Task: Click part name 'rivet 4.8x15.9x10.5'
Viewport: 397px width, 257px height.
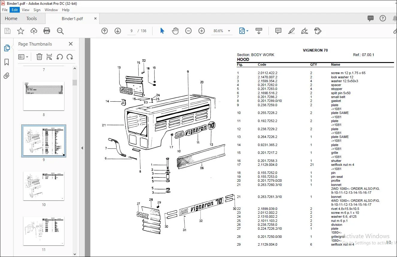Action: point(345,209)
